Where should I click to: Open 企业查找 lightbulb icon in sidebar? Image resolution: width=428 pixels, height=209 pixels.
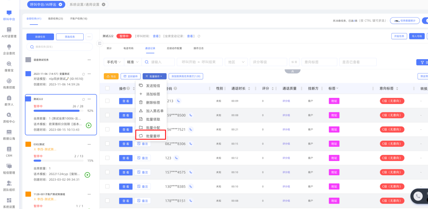[9, 49]
